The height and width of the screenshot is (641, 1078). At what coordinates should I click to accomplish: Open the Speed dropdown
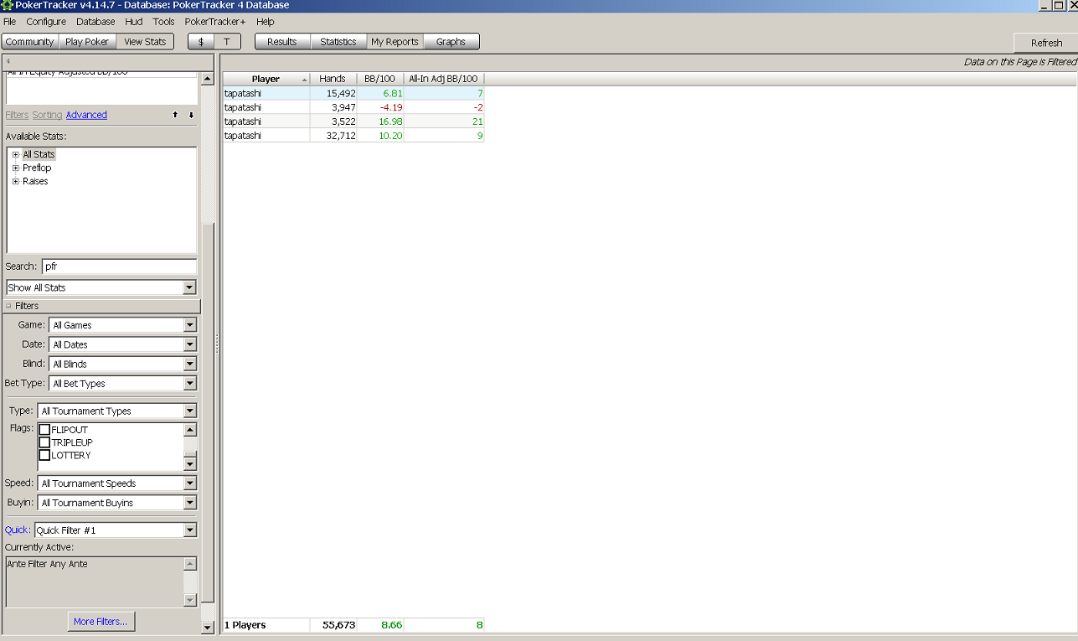[190, 483]
